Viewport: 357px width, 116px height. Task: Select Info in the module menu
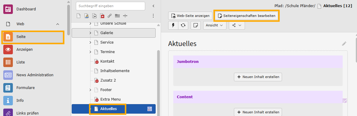click(x=20, y=100)
